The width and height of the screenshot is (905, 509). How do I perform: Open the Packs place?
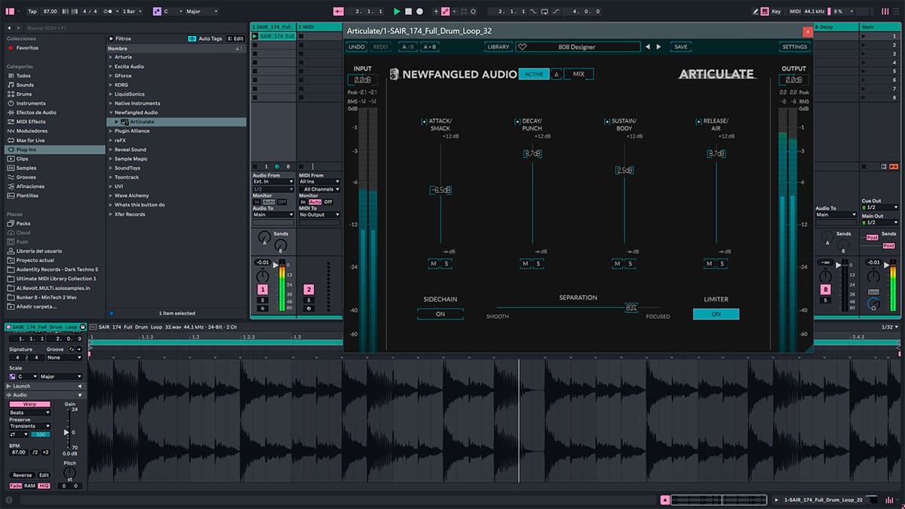[x=23, y=223]
